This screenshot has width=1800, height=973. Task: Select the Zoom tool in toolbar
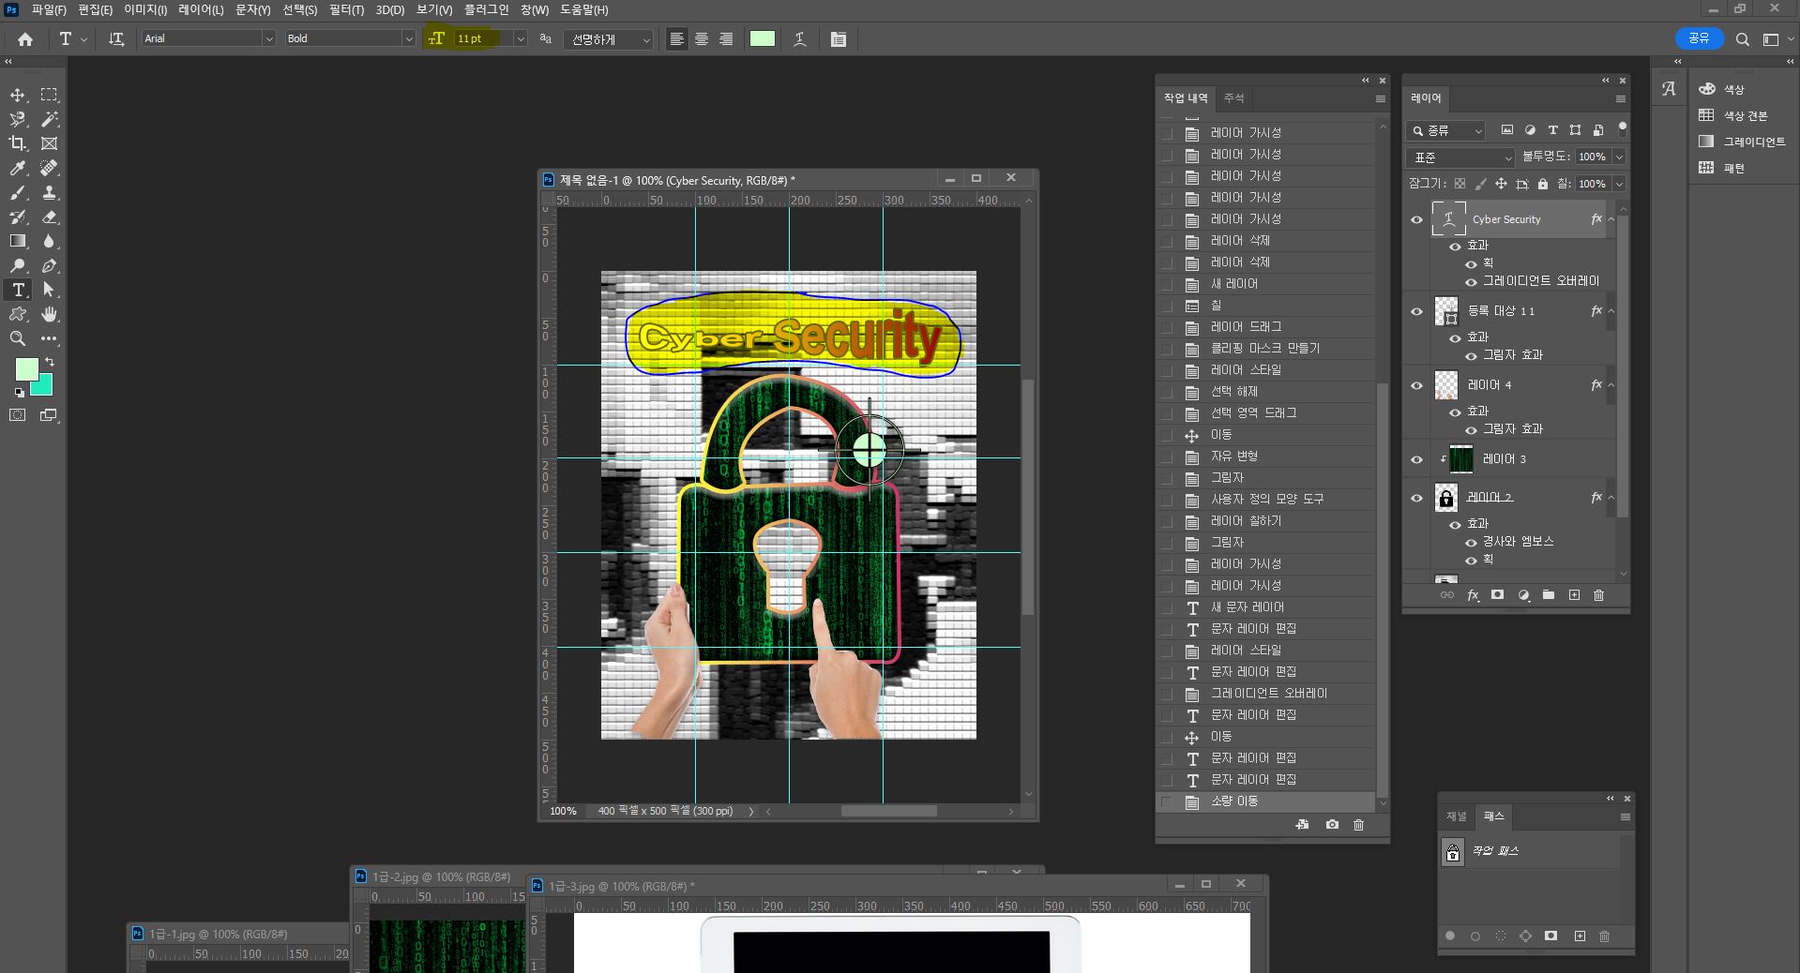tap(18, 338)
